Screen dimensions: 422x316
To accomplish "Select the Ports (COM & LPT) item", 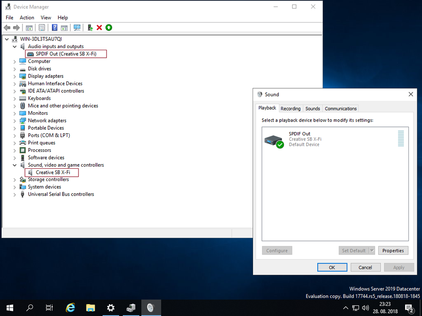I will pyautogui.click(x=49, y=135).
